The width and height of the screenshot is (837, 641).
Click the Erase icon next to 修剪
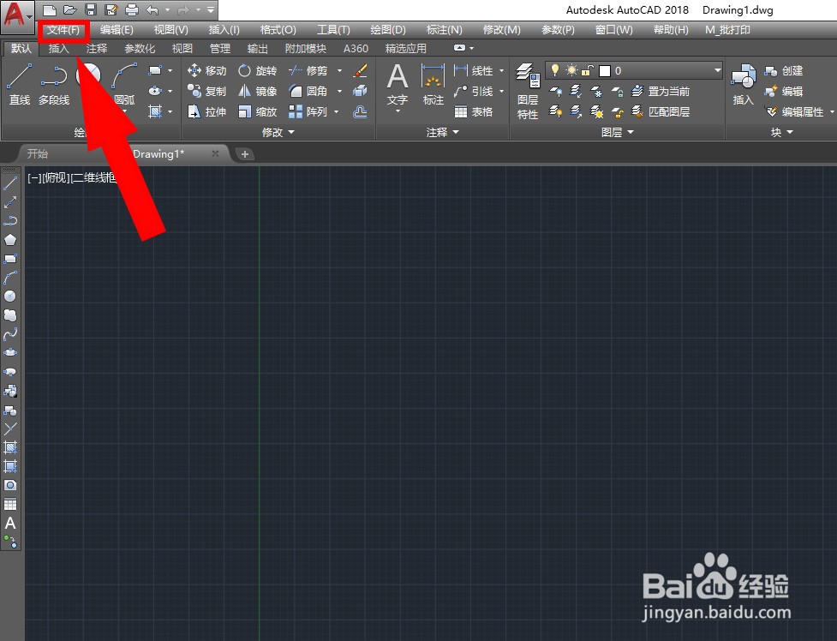361,70
